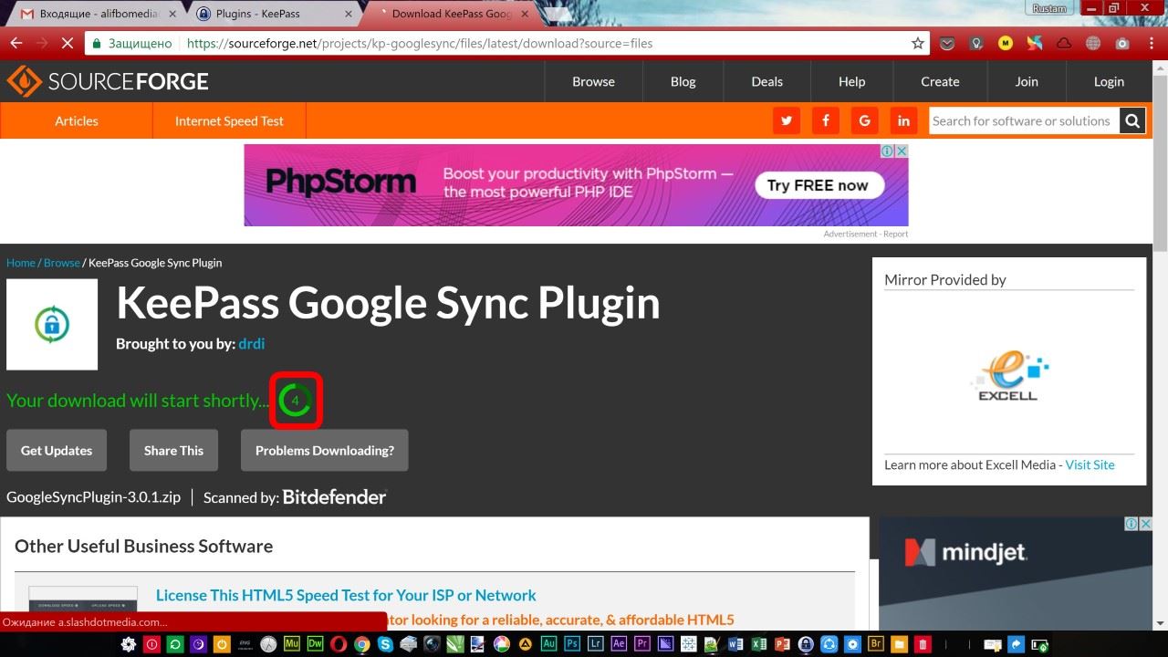Open the Create menu item

click(940, 81)
